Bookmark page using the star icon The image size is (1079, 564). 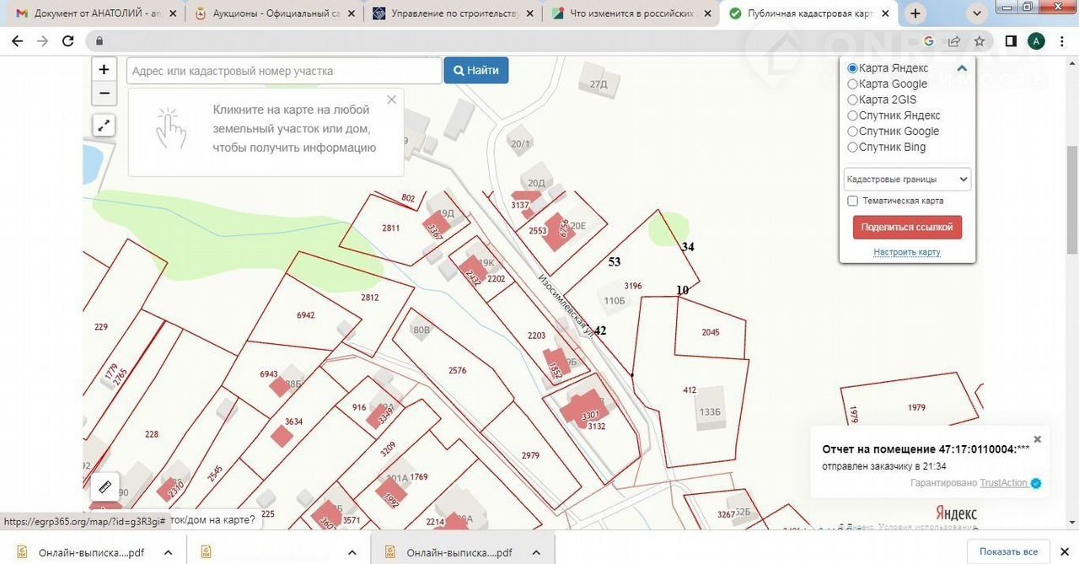(980, 40)
